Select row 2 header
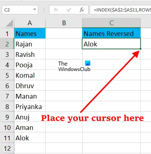This screenshot has height=154, width=151. (7, 44)
